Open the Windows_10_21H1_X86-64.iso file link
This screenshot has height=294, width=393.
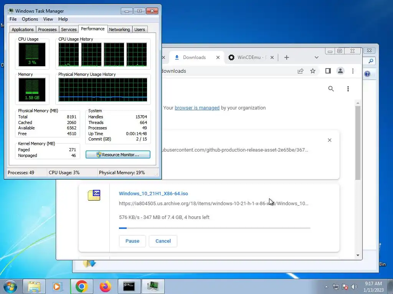[154, 193]
